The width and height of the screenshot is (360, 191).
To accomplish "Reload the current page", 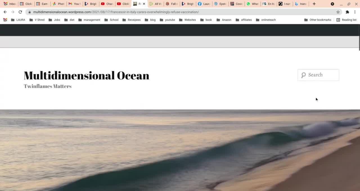I will (20, 12).
